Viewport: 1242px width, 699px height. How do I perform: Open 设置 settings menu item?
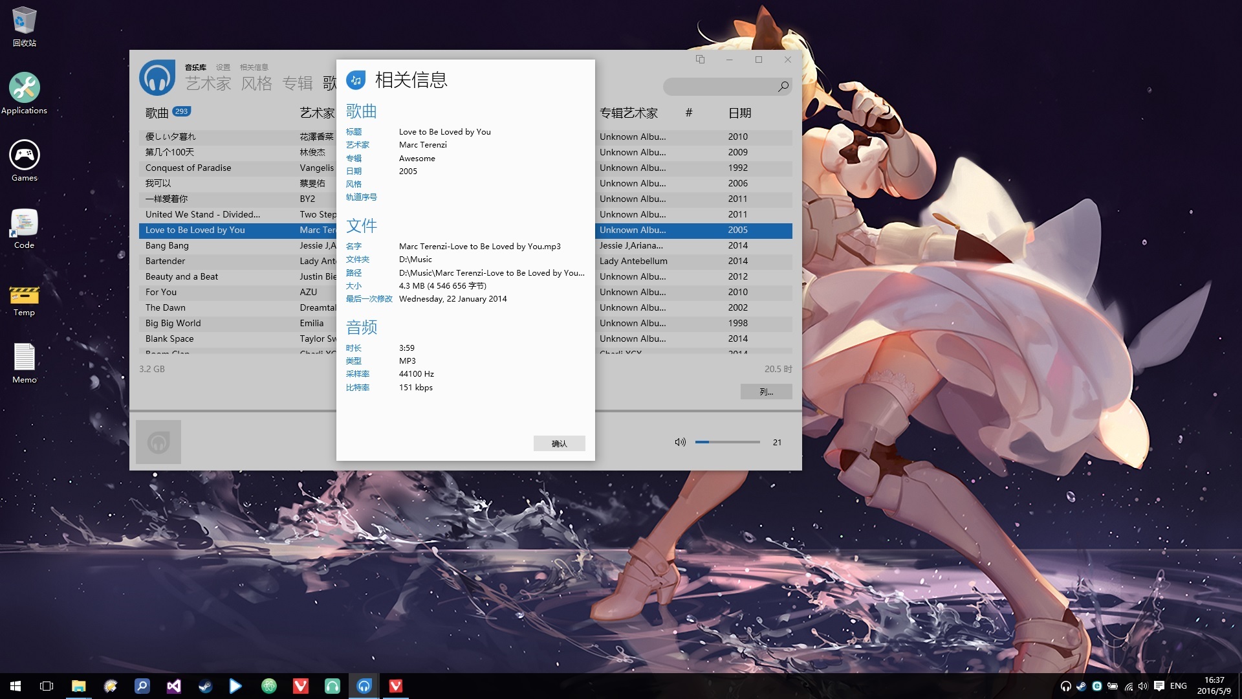pos(223,67)
